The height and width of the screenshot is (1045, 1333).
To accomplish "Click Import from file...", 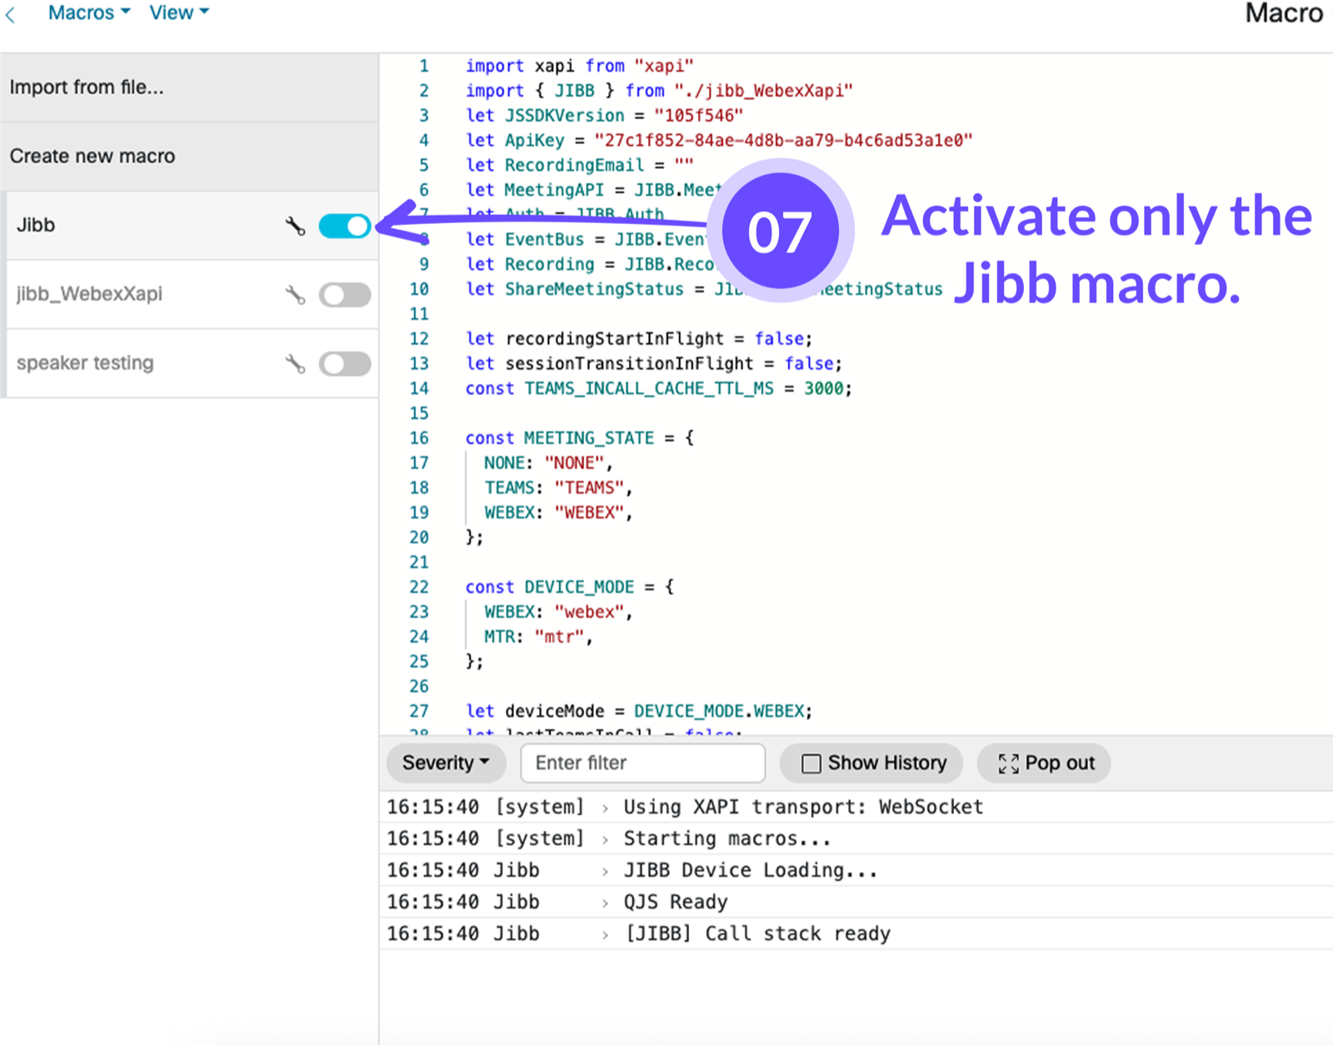I will point(189,87).
